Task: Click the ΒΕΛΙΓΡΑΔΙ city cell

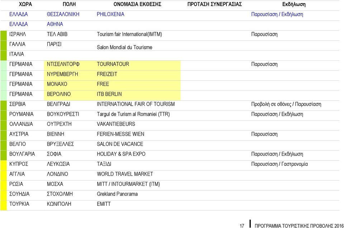Action: click(x=58, y=104)
